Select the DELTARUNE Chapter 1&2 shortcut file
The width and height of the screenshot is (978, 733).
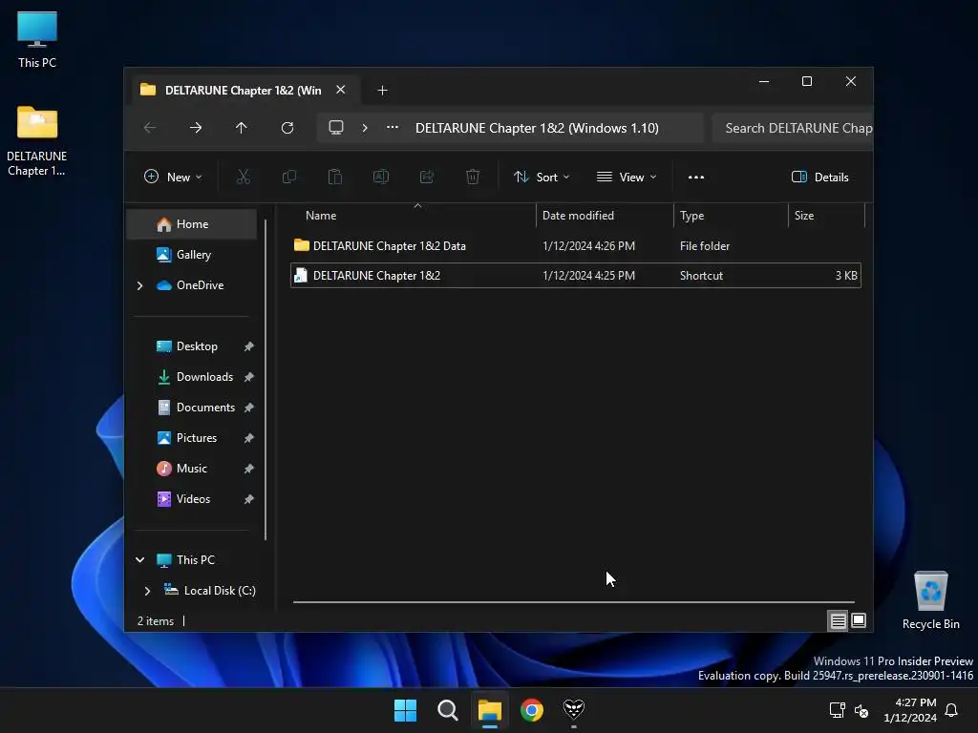pos(576,276)
